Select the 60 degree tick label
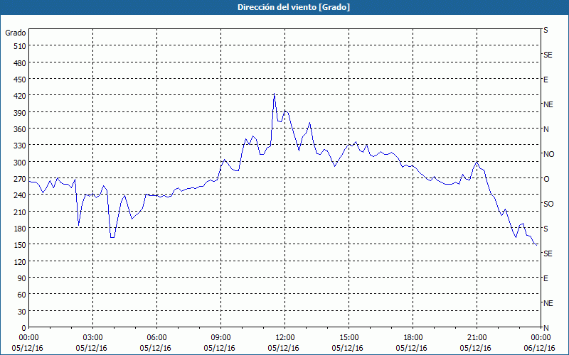This screenshot has height=355, width=569. (22, 295)
